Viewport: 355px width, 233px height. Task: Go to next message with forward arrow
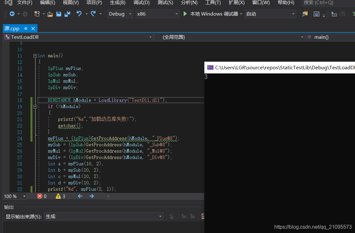(x=92, y=196)
